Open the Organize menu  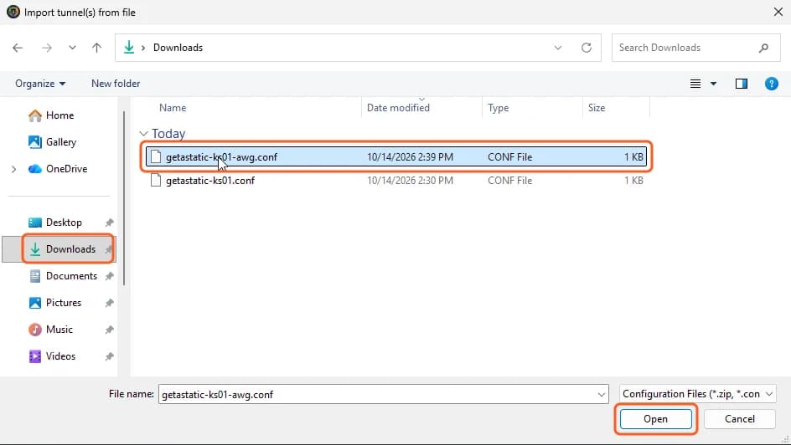(40, 84)
